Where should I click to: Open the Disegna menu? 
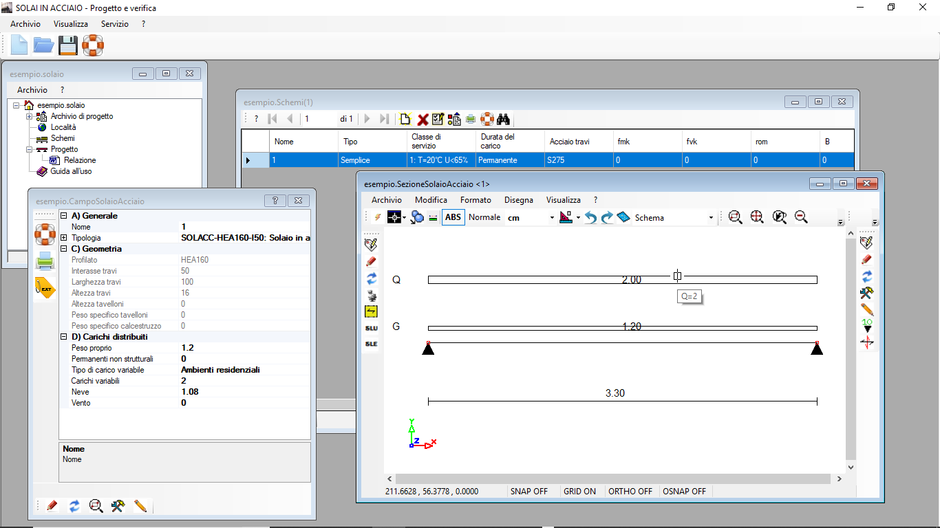click(x=518, y=200)
